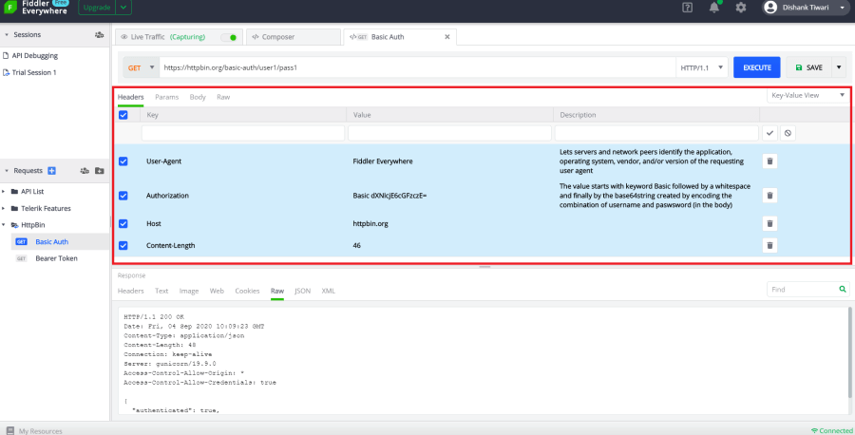Cancel new header entry icon
This screenshot has width=855, height=435.
click(x=788, y=133)
